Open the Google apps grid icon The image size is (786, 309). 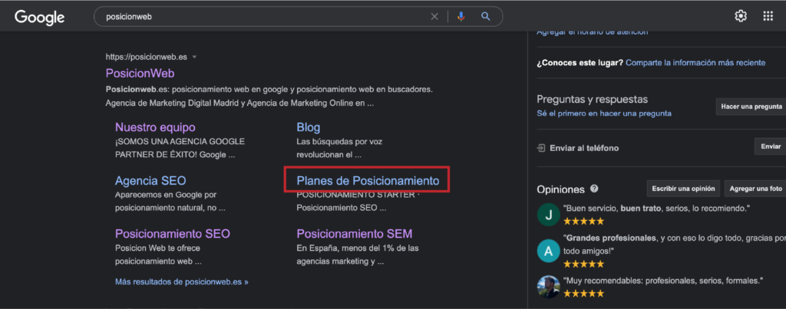pyautogui.click(x=768, y=16)
